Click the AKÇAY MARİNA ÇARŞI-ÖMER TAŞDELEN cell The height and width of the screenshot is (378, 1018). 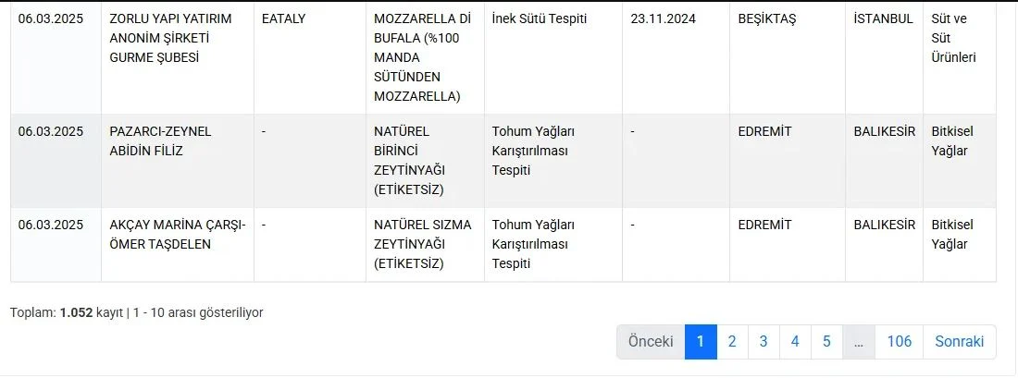pos(178,244)
